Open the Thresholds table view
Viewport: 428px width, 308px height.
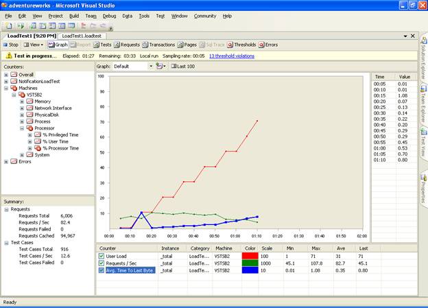tap(241, 45)
